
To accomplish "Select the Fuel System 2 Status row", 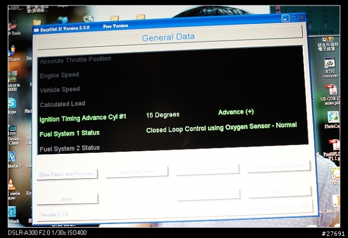I will coord(70,148).
